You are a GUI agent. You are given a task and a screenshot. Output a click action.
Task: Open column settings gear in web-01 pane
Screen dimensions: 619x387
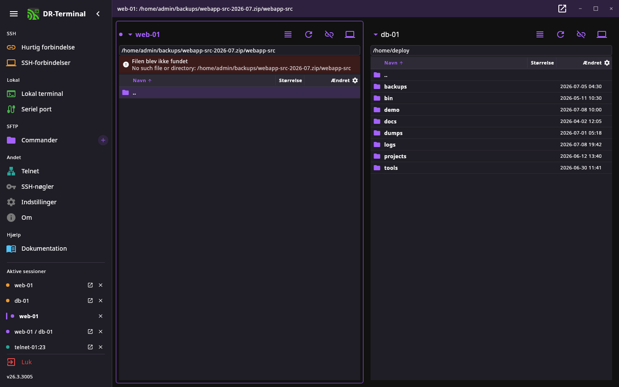pyautogui.click(x=355, y=80)
